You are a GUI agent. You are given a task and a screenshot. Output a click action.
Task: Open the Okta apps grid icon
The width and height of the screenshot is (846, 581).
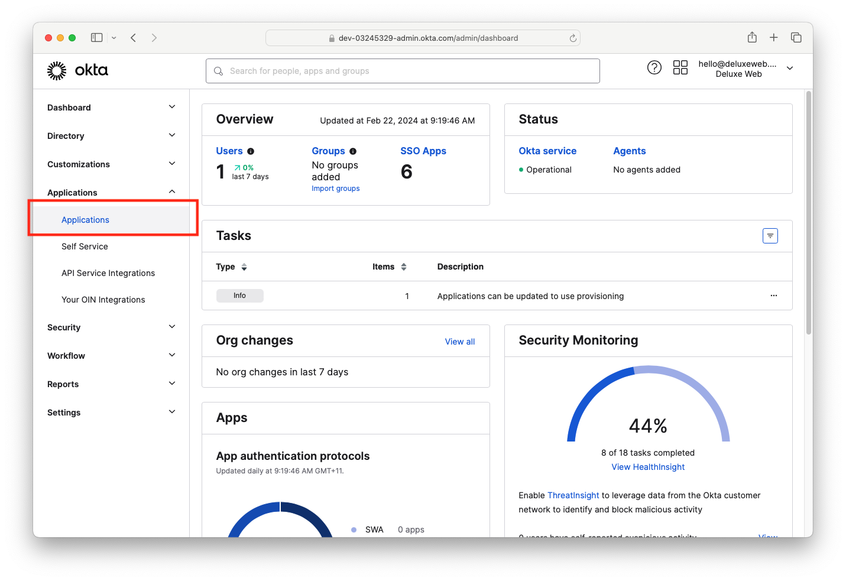(x=680, y=67)
